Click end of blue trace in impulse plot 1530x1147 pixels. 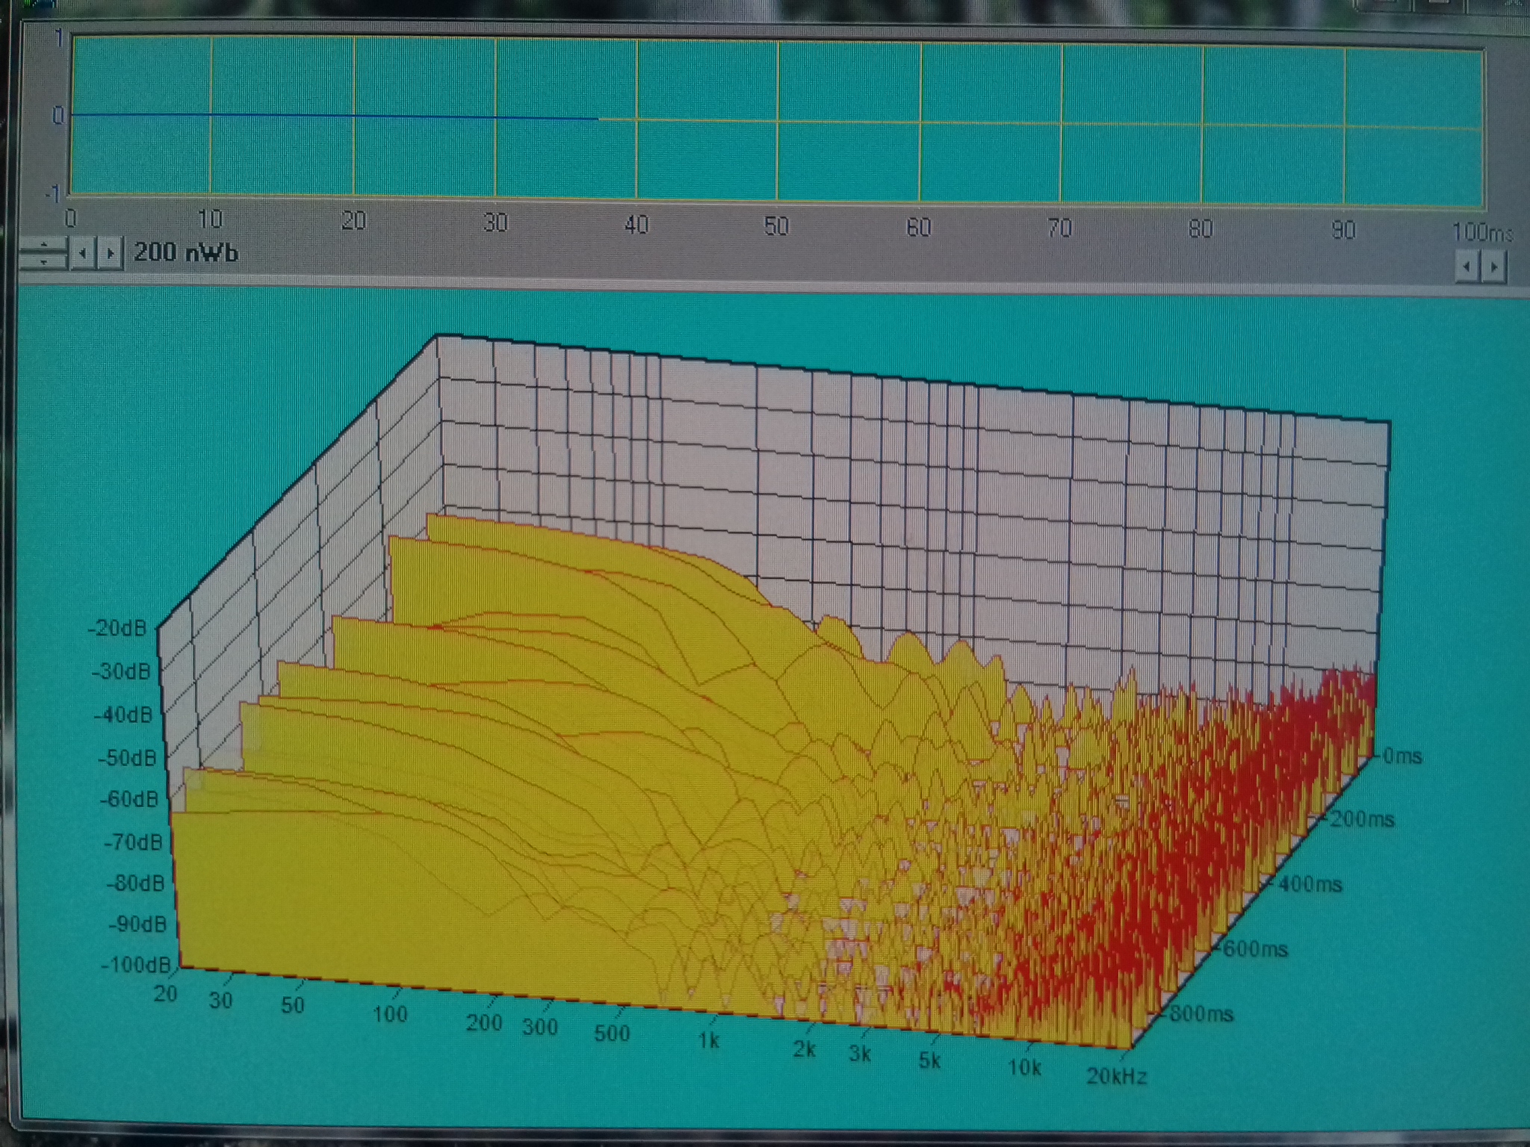[x=598, y=119]
